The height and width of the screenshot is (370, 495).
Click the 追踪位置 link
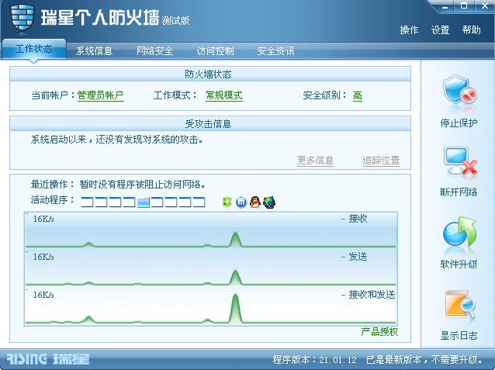pyautogui.click(x=381, y=161)
